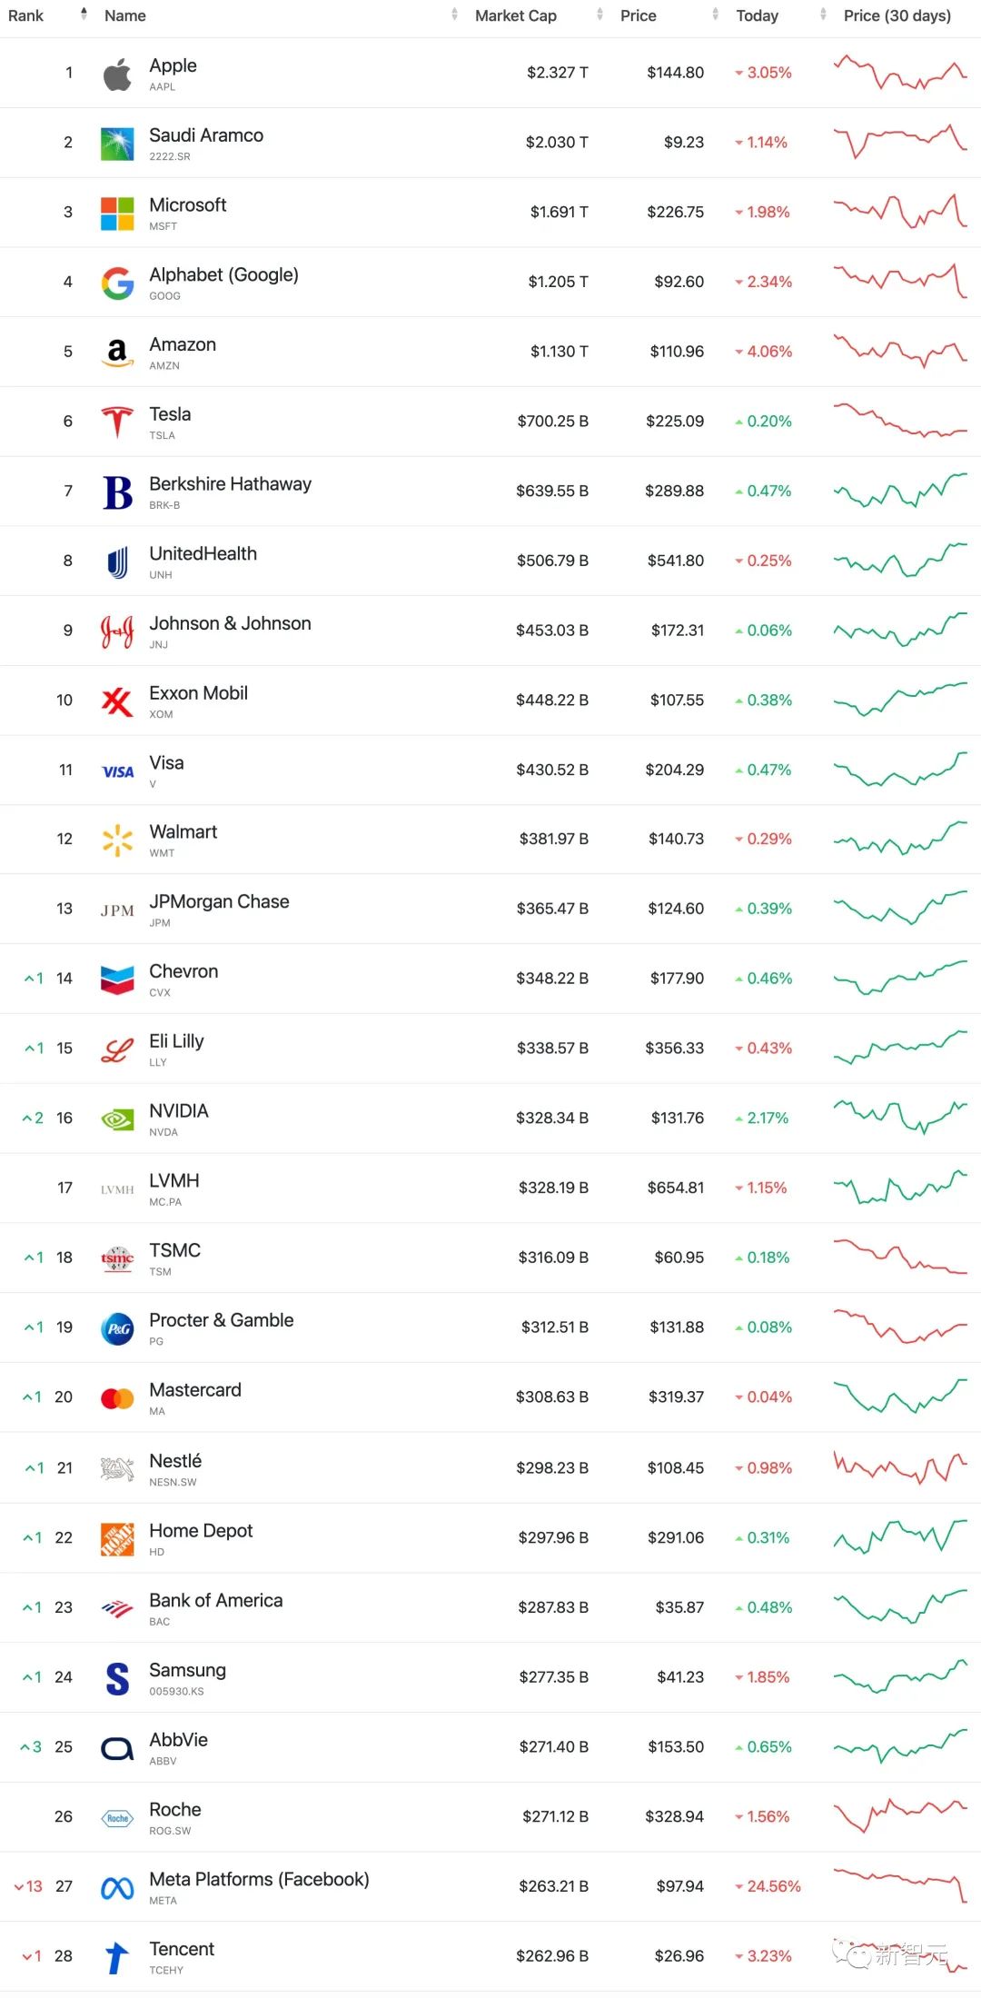
Task: View Exxon Mobil 30-day price chart
Action: (900, 700)
